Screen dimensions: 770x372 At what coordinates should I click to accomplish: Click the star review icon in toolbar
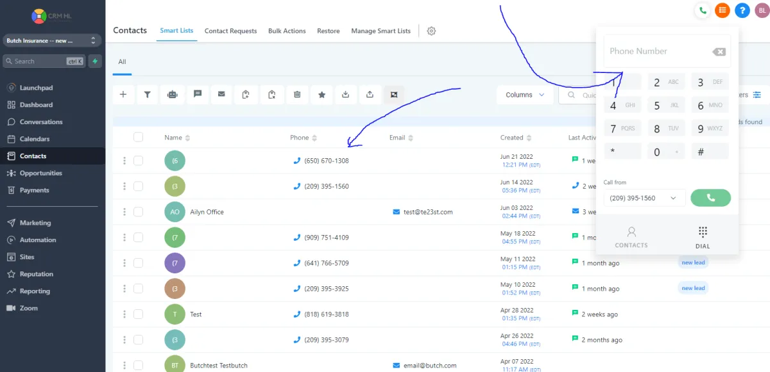coord(321,94)
